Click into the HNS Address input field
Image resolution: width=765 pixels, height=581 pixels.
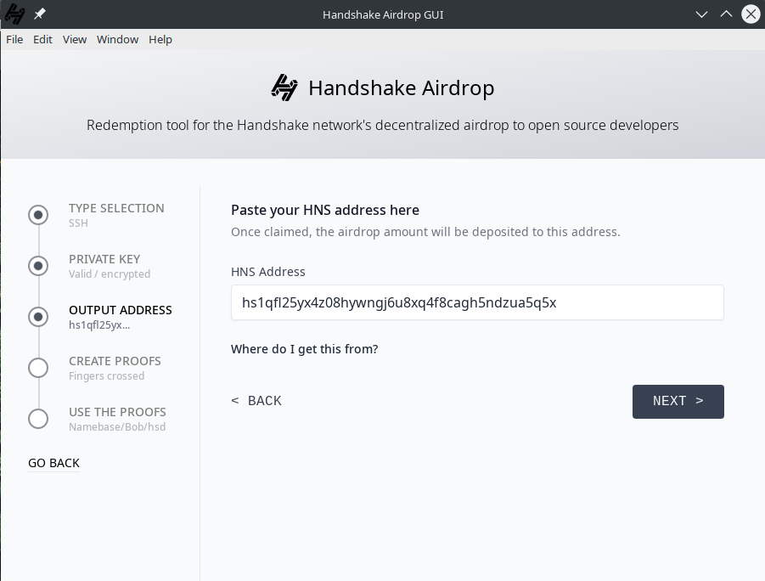[477, 302]
